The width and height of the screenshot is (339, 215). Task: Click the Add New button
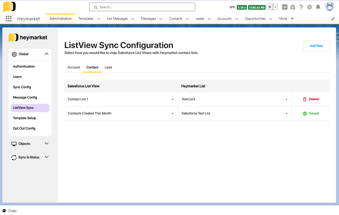[316, 46]
